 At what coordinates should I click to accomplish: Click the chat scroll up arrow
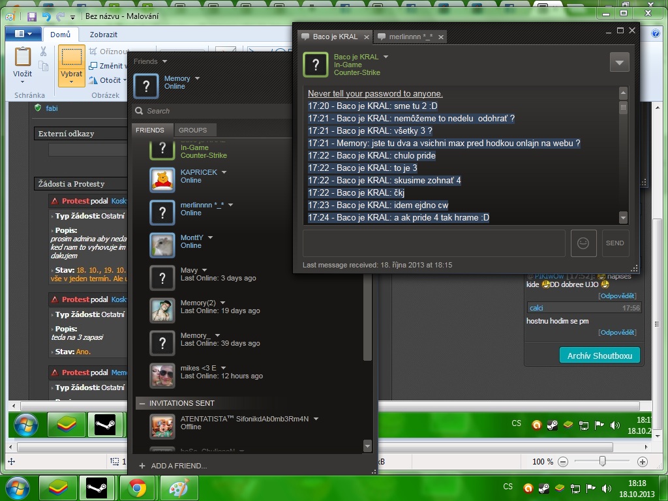pyautogui.click(x=623, y=93)
